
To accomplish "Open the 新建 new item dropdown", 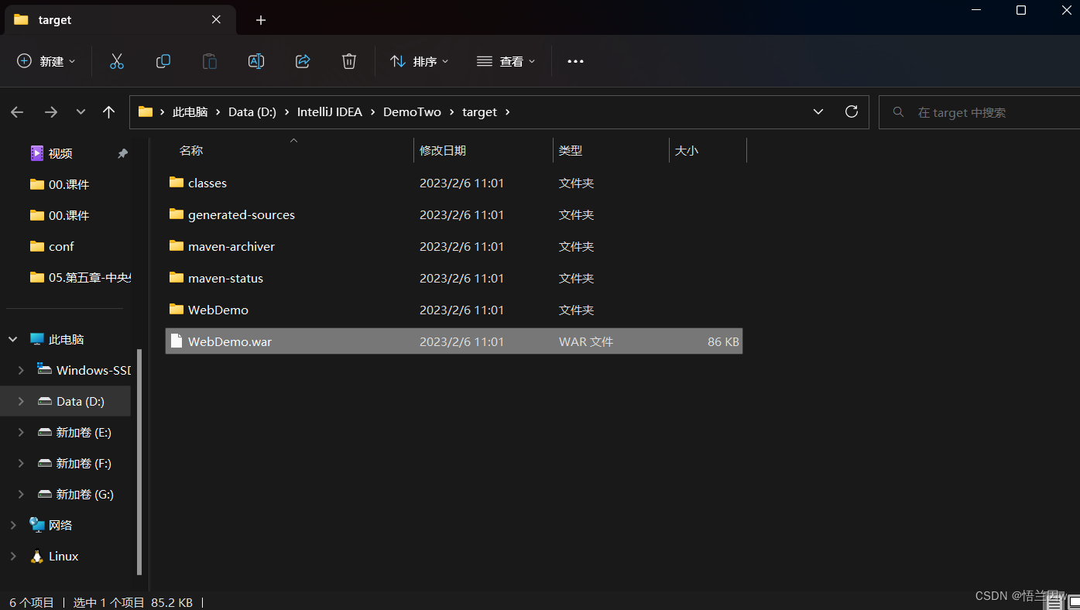I will (46, 61).
